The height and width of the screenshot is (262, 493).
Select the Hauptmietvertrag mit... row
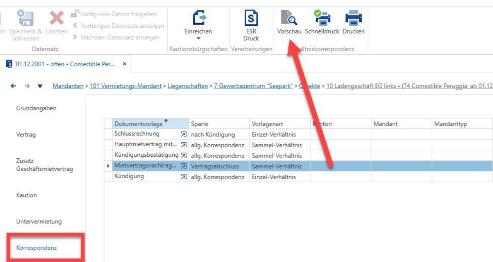[298, 145]
